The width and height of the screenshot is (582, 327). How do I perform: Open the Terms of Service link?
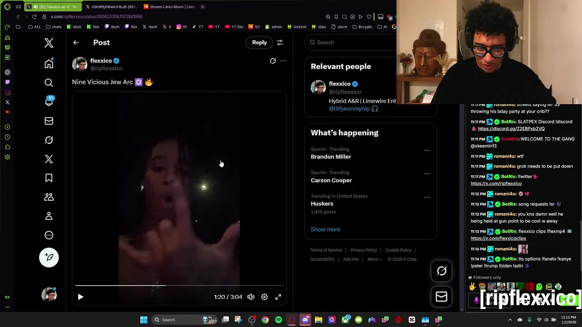click(326, 250)
